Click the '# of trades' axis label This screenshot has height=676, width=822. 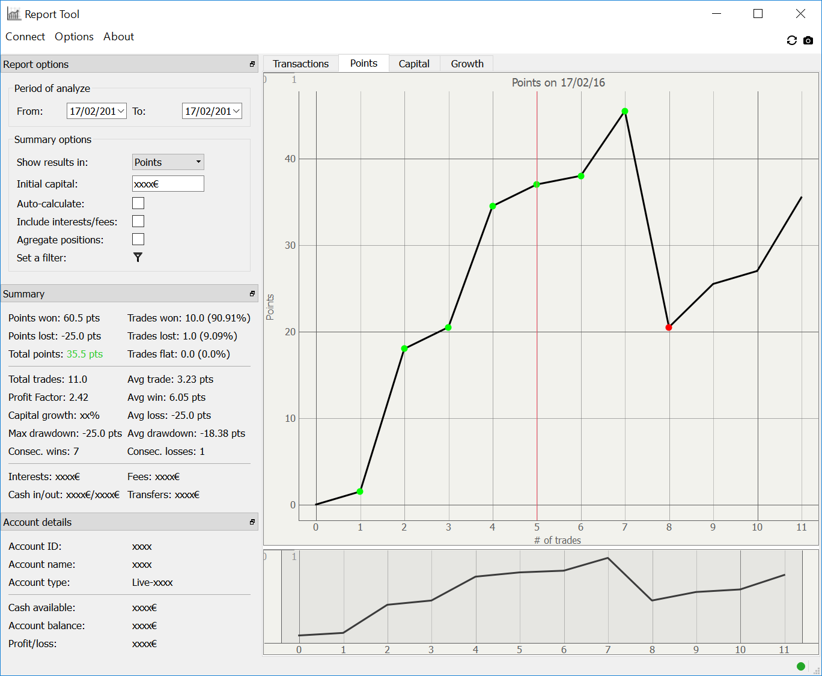[x=558, y=540]
